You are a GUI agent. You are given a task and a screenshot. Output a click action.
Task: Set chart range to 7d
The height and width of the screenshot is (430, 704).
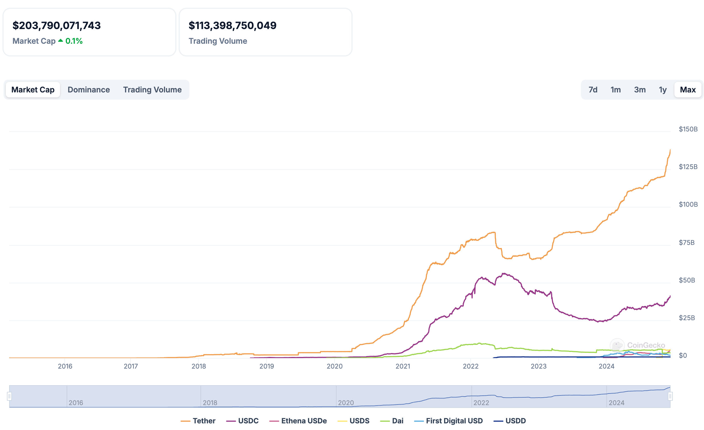[593, 90]
